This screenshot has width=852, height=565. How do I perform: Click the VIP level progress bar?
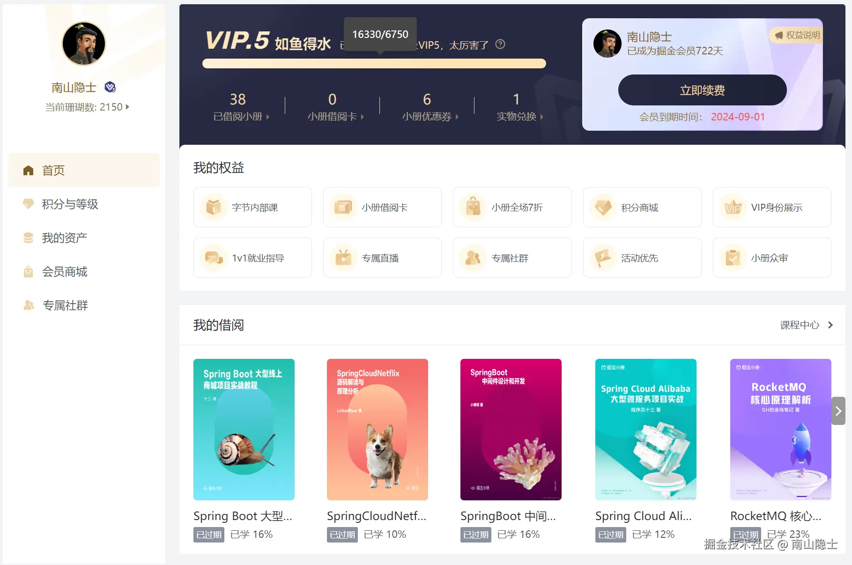374,64
